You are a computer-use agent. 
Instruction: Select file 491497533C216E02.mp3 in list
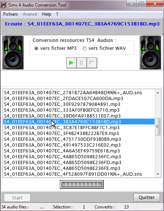point(79,145)
